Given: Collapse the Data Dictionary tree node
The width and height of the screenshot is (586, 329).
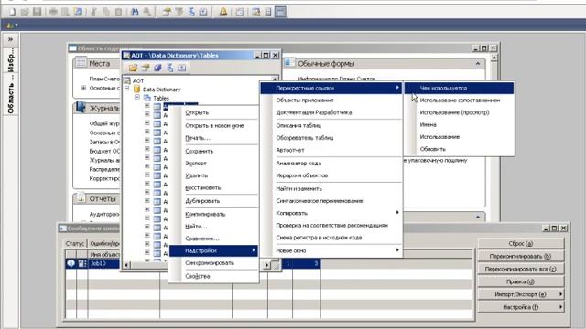Looking at the screenshot, I should click(127, 89).
